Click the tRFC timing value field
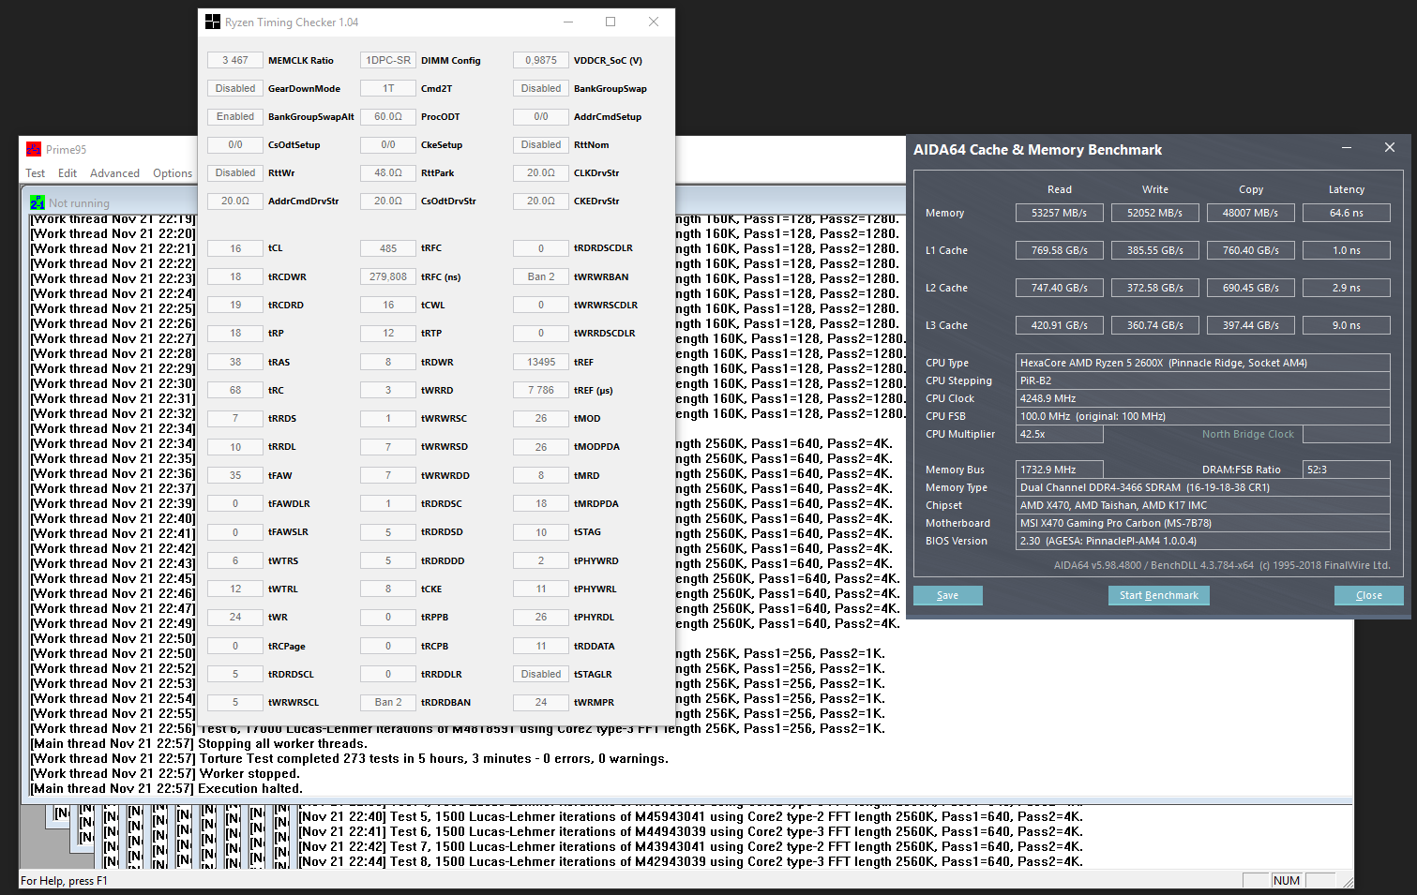The width and height of the screenshot is (1417, 895). click(388, 248)
